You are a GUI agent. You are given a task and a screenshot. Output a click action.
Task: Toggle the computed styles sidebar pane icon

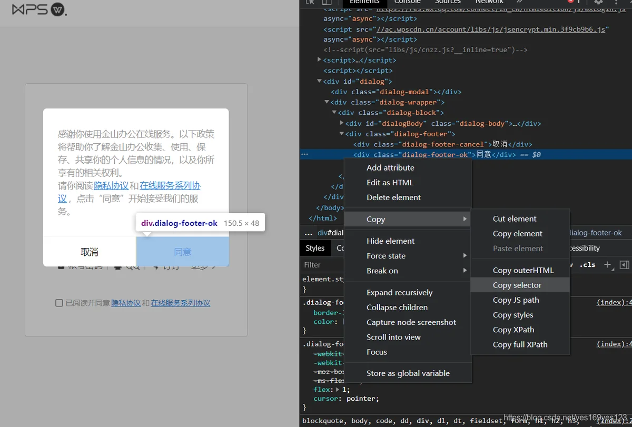pos(624,265)
